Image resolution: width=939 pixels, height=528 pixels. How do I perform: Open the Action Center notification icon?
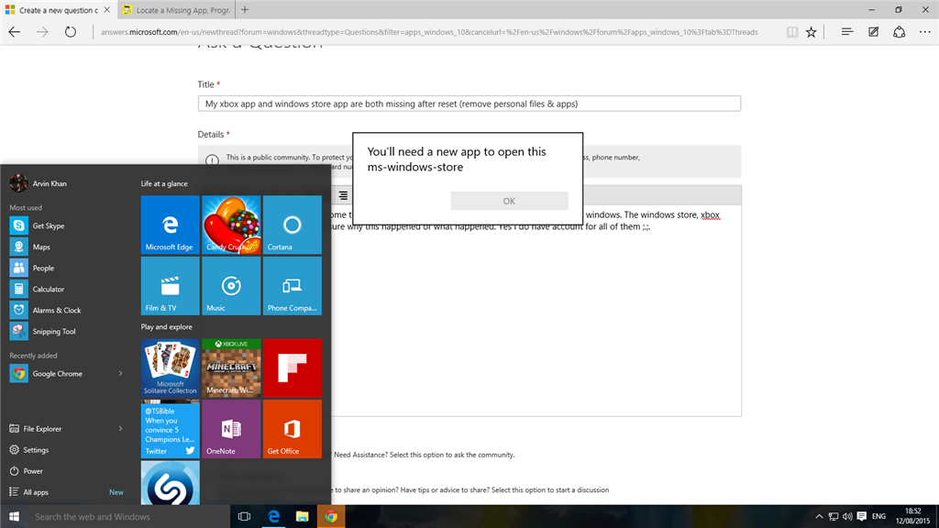(862, 516)
